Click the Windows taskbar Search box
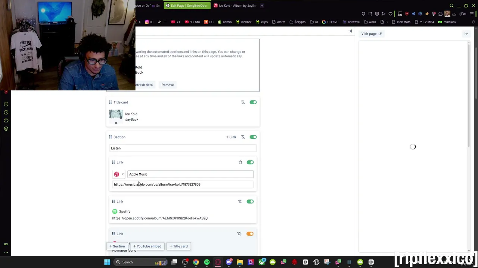 pyautogui.click(x=141, y=262)
